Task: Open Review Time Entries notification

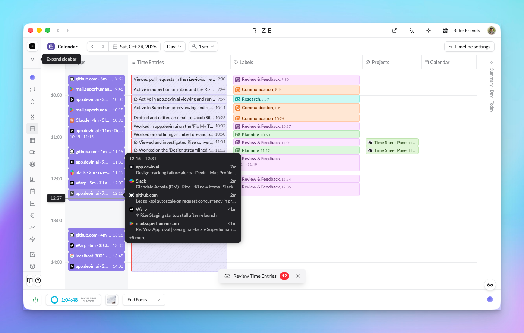Action: [x=257, y=276]
